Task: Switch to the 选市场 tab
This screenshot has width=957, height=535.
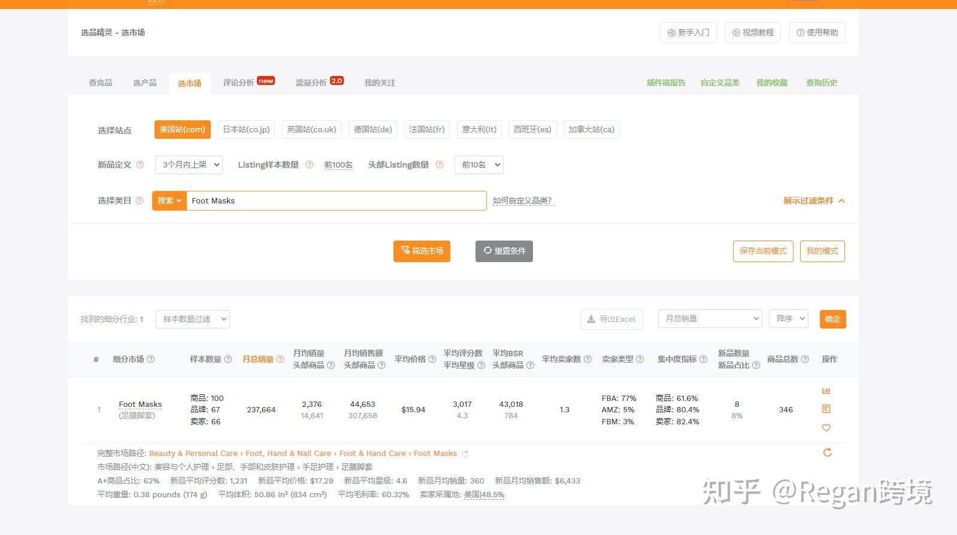Action: (190, 83)
